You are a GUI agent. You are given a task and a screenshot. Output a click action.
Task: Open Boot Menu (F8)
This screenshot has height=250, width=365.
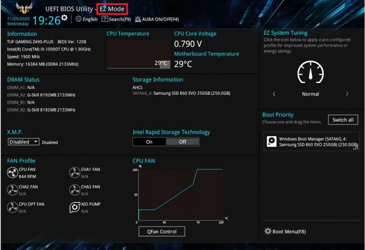click(285, 232)
